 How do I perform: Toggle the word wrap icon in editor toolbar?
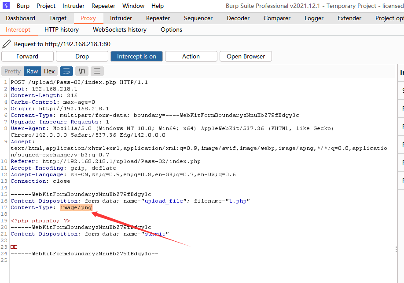[x=66, y=71]
